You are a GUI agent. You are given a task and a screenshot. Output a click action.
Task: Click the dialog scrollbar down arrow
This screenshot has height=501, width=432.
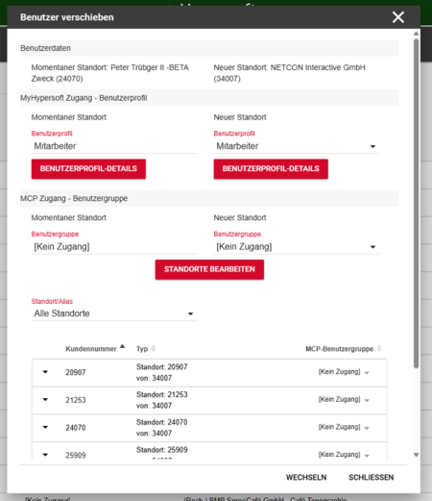click(x=416, y=455)
